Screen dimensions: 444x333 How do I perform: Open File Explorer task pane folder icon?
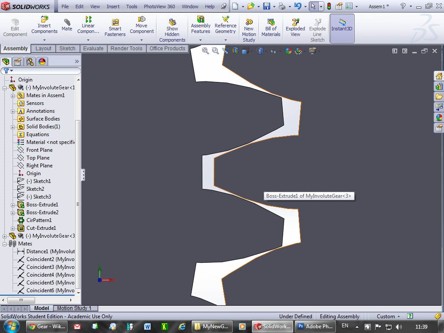pyautogui.click(x=439, y=97)
